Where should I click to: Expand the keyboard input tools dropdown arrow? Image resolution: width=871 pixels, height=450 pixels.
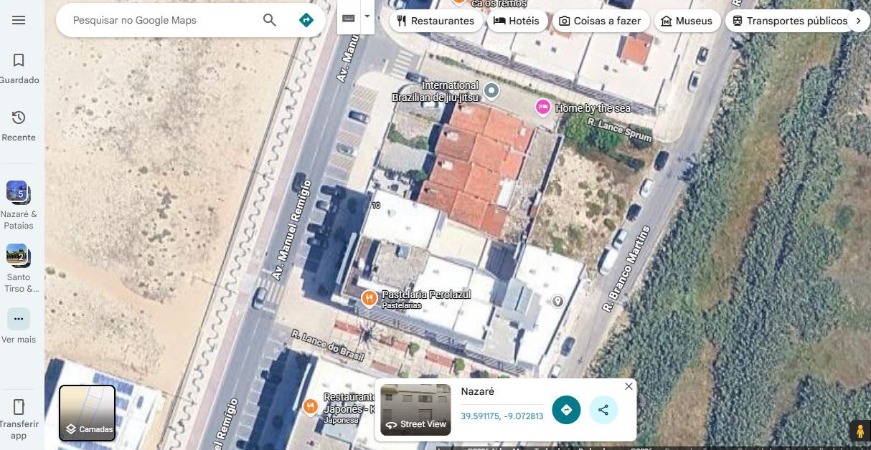pos(367,16)
